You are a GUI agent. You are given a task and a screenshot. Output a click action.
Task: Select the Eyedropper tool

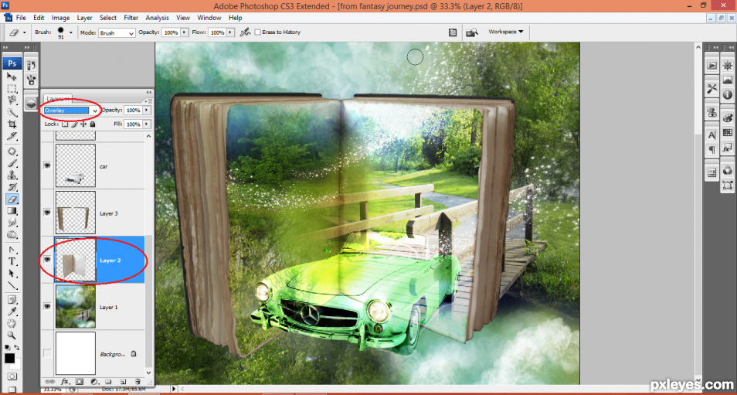point(12,312)
